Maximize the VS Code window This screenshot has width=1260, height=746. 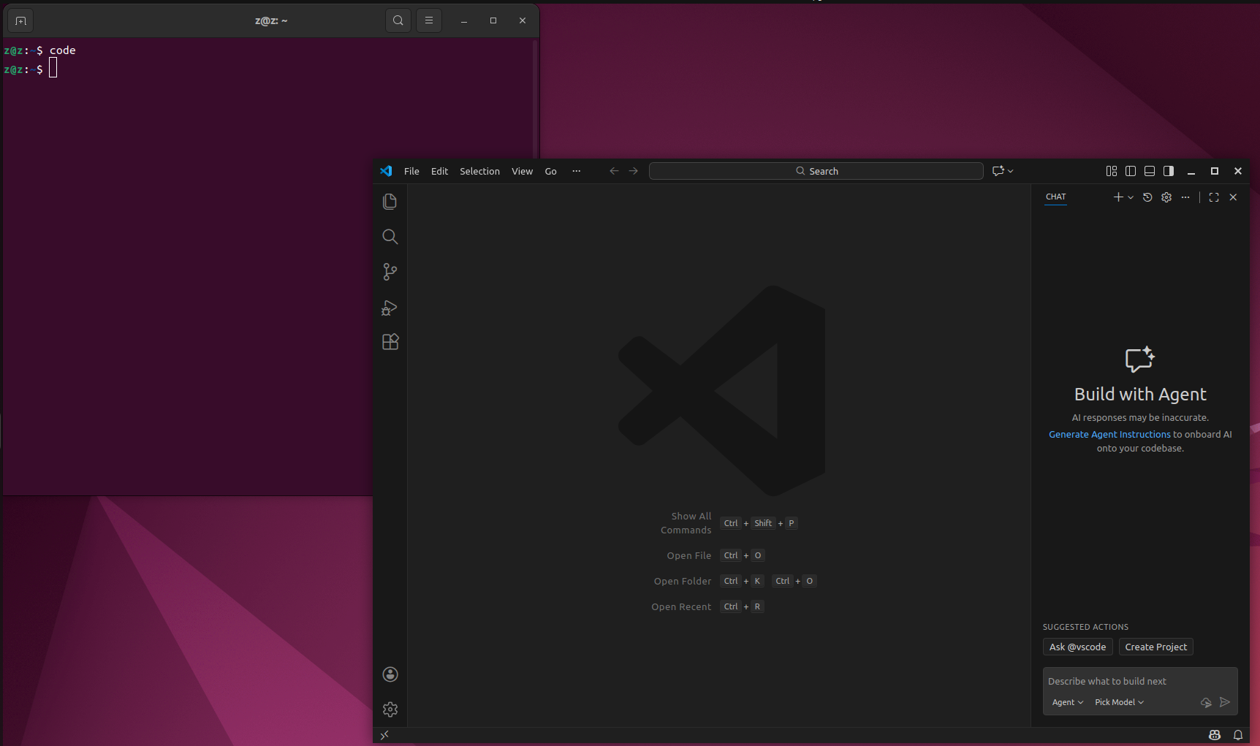coord(1215,171)
